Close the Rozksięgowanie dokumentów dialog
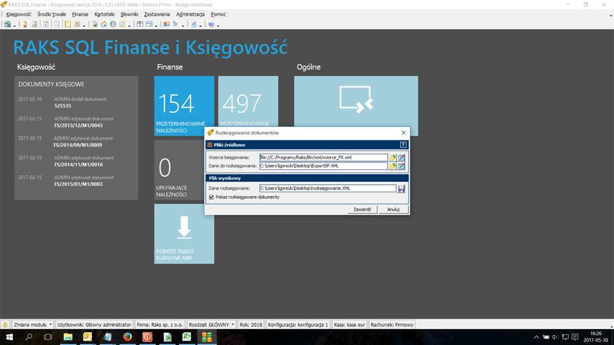This screenshot has width=614, height=345. pyautogui.click(x=403, y=133)
